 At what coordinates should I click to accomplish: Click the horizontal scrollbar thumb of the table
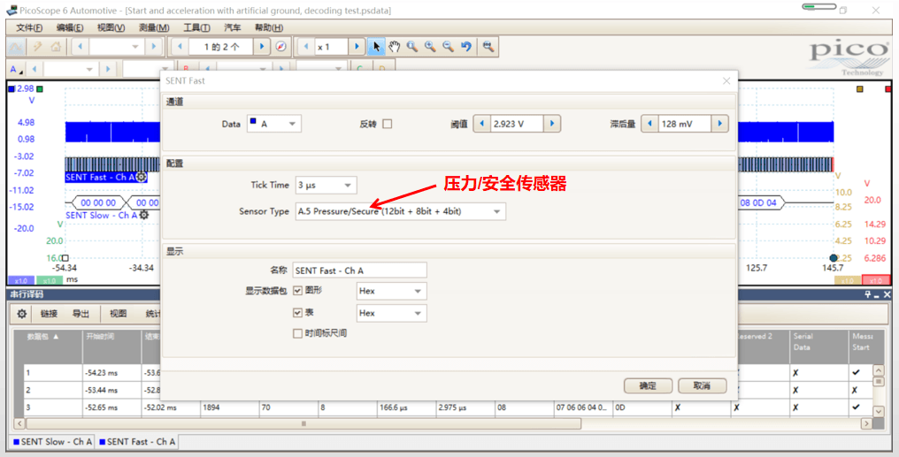point(304,423)
